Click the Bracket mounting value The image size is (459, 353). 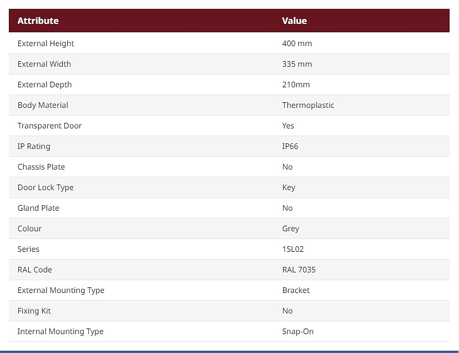296,290
